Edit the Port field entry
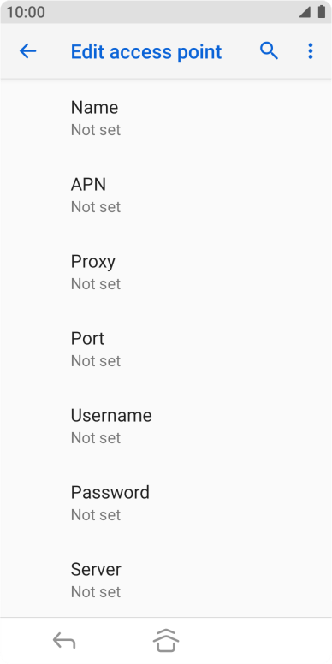This screenshot has height=664, width=332. pos(166,349)
